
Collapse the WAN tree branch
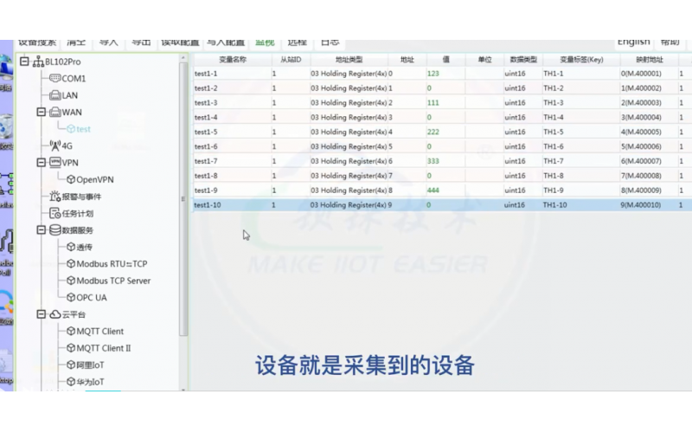(41, 112)
